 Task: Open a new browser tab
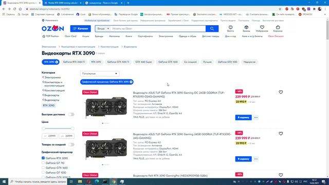coord(128,3)
